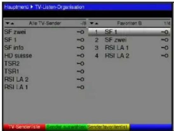Click the signal icon beside SF 1 in Alle TV-Sender
This screenshot has height=131, width=174.
(x=81, y=40)
